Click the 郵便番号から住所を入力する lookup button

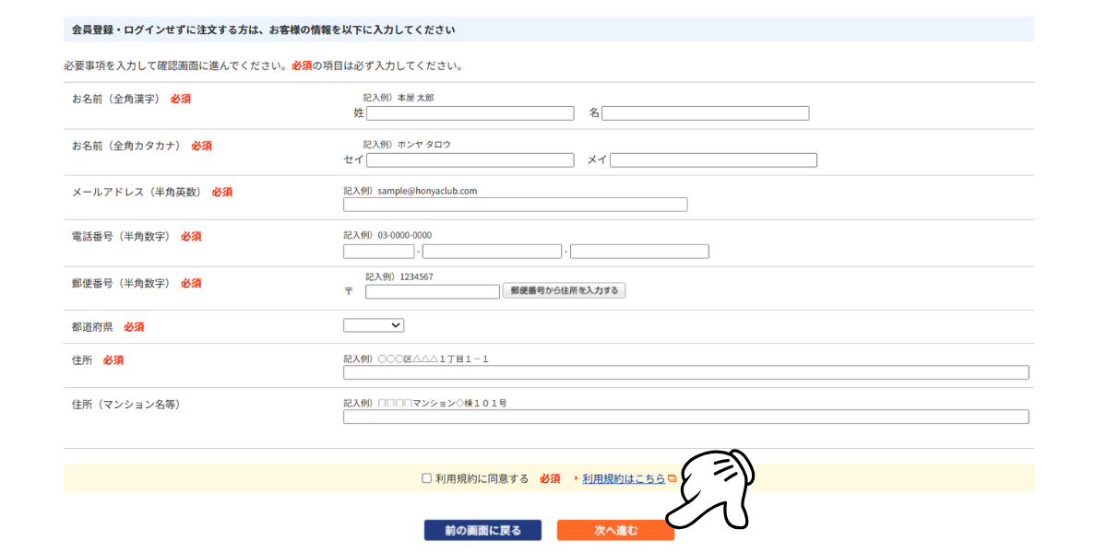564,289
